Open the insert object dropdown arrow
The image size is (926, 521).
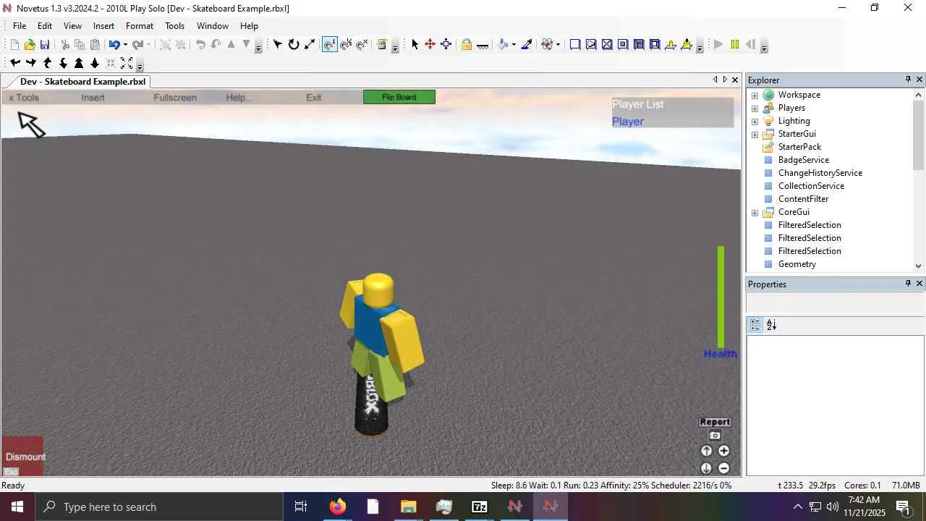click(x=558, y=45)
